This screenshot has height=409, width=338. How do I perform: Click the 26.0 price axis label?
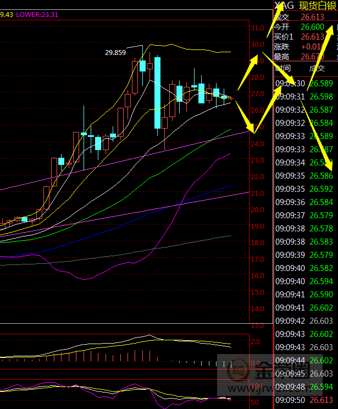(257, 110)
